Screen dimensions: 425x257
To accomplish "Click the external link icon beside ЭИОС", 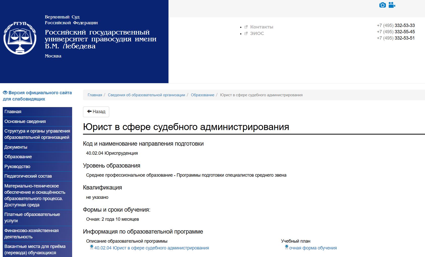I will [x=246, y=34].
